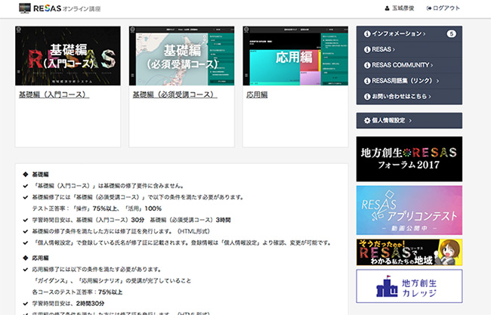Screen dimensions: 491x315
Task: Click the line 基礎編の修了条件を満たした方には修了証
Action: pyautogui.click(x=121, y=231)
